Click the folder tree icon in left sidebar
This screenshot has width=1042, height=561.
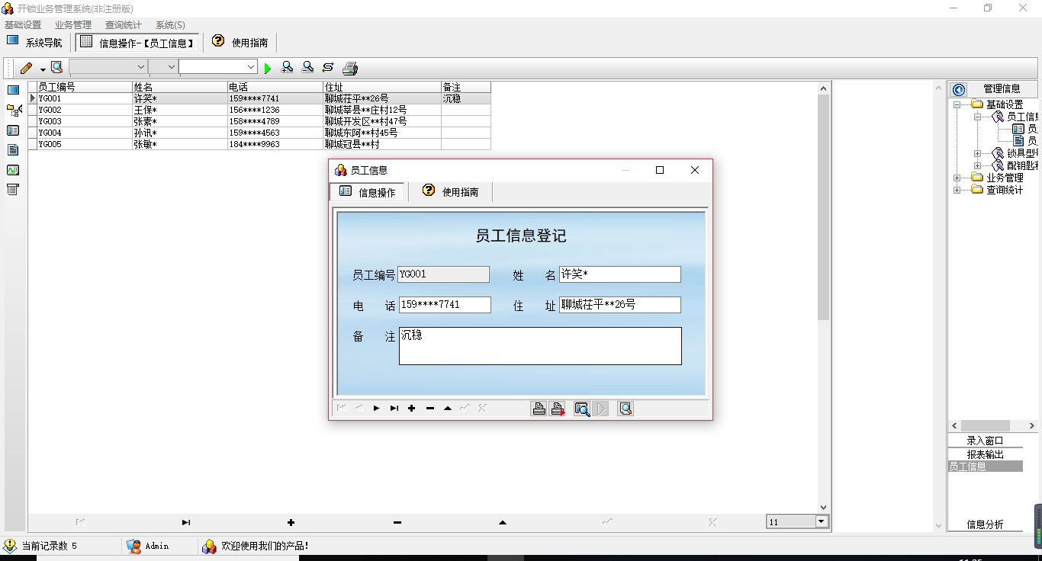14,111
